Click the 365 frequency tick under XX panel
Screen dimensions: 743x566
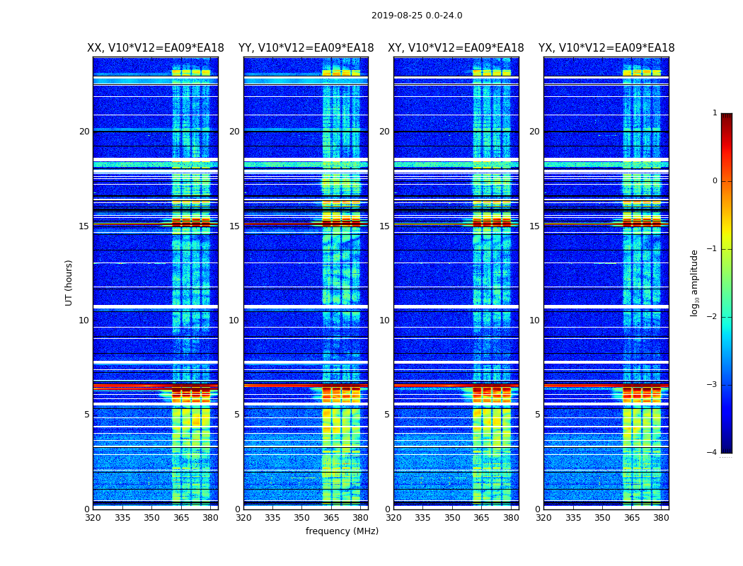(181, 518)
